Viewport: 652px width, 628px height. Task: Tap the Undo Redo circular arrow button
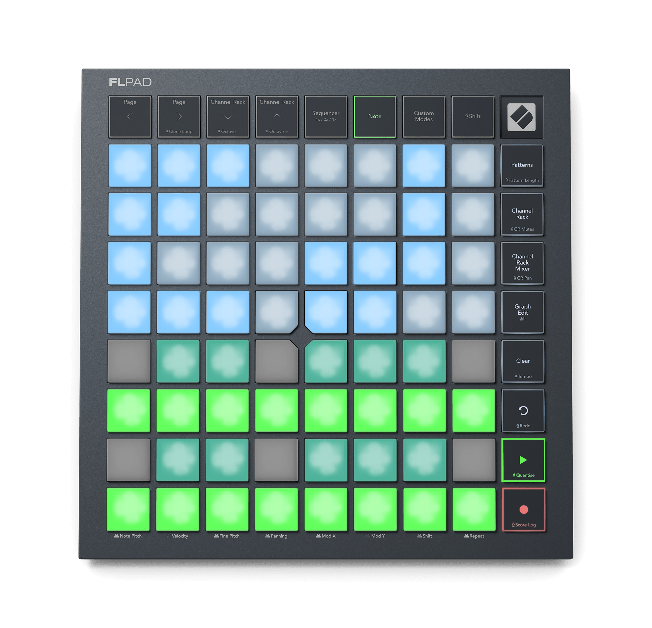(523, 411)
